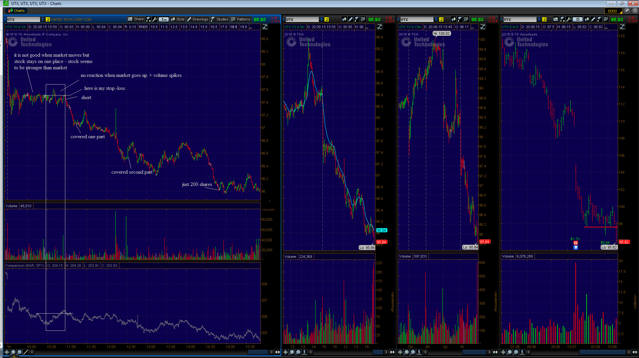The image size is (639, 358).
Task: Click the quick-study flask icon beside Share
Action: pos(148,19)
